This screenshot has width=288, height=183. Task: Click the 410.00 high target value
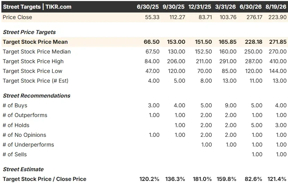coord(278,61)
